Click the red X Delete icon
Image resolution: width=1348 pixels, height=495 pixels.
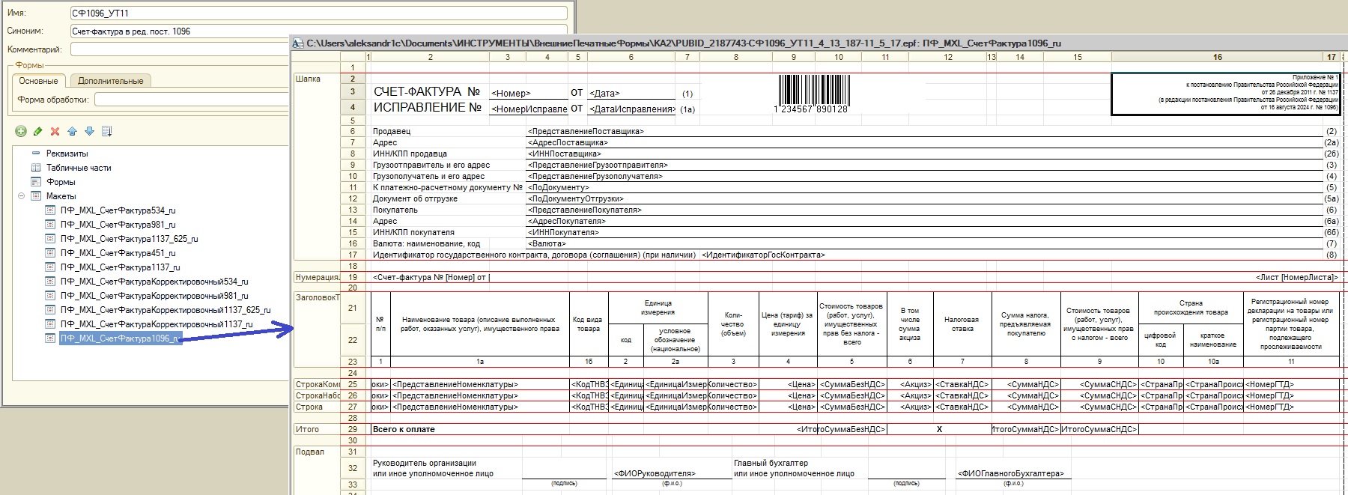click(x=55, y=132)
